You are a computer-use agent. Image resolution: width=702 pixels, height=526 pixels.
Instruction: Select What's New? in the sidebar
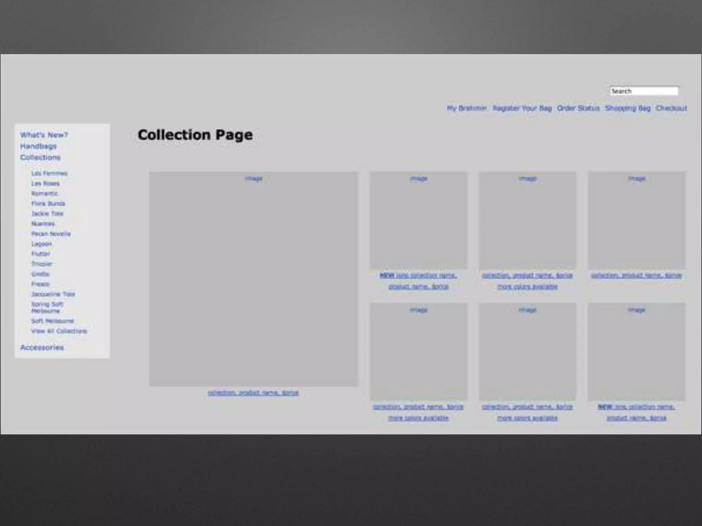click(x=44, y=135)
